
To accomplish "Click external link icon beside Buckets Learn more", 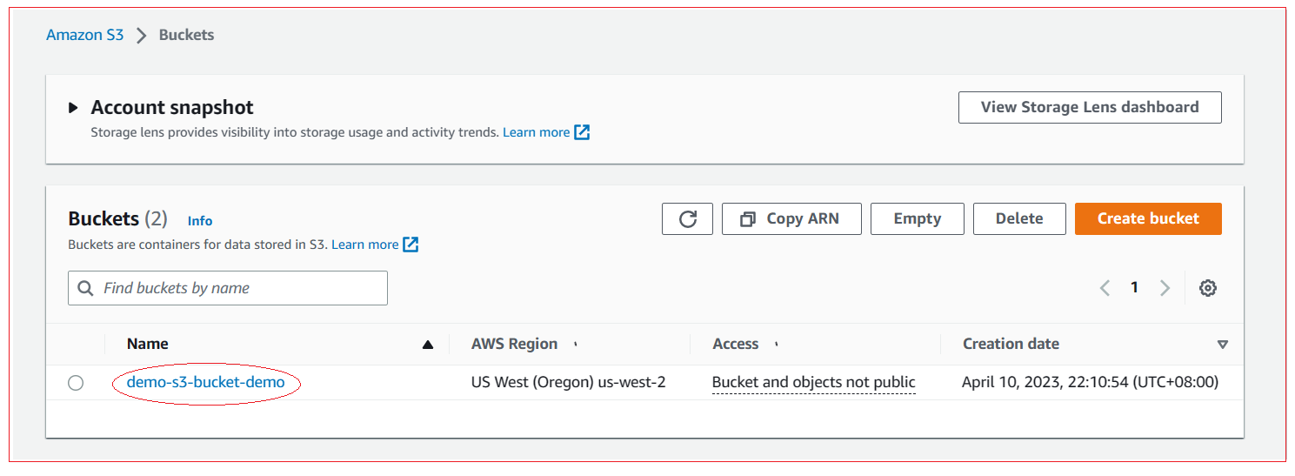I will coord(411,245).
